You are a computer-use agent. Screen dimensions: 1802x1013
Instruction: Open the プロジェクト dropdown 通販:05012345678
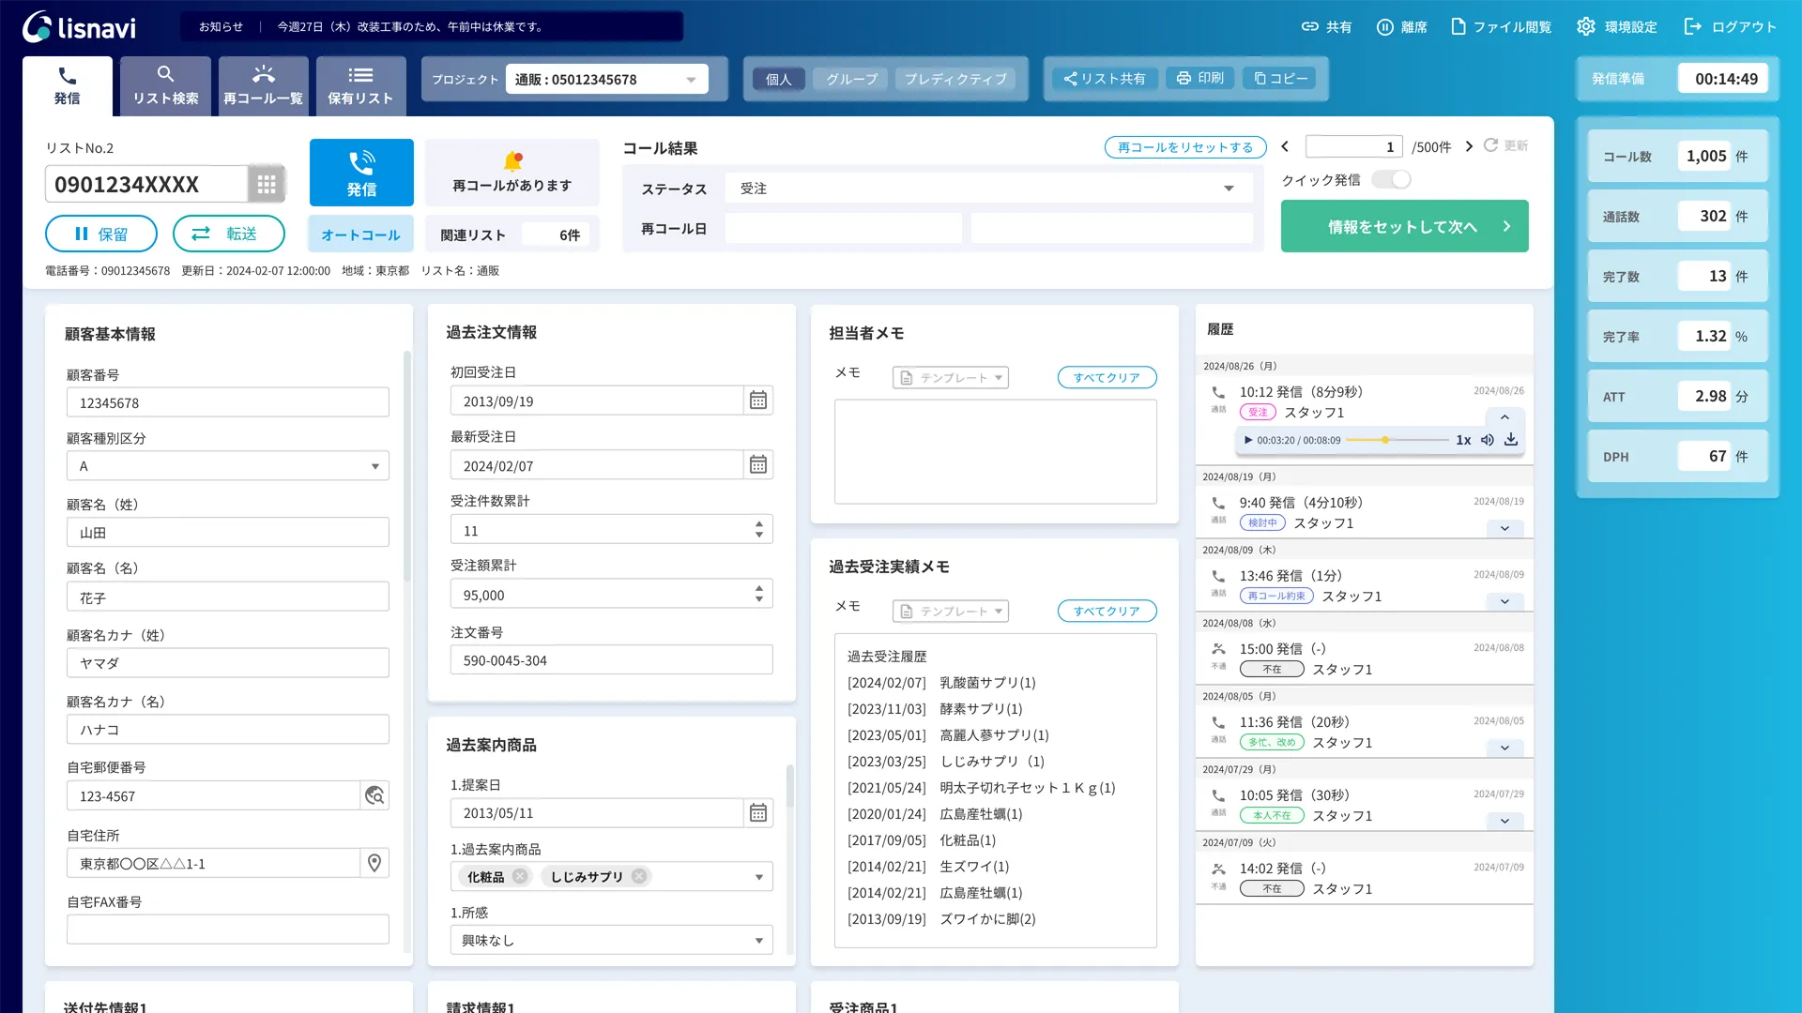(605, 79)
